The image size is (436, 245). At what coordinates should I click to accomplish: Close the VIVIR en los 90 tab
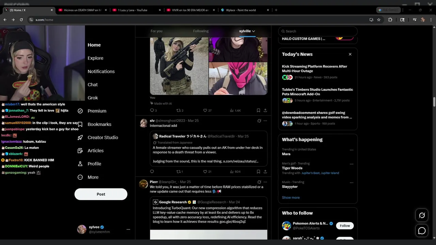click(215, 10)
